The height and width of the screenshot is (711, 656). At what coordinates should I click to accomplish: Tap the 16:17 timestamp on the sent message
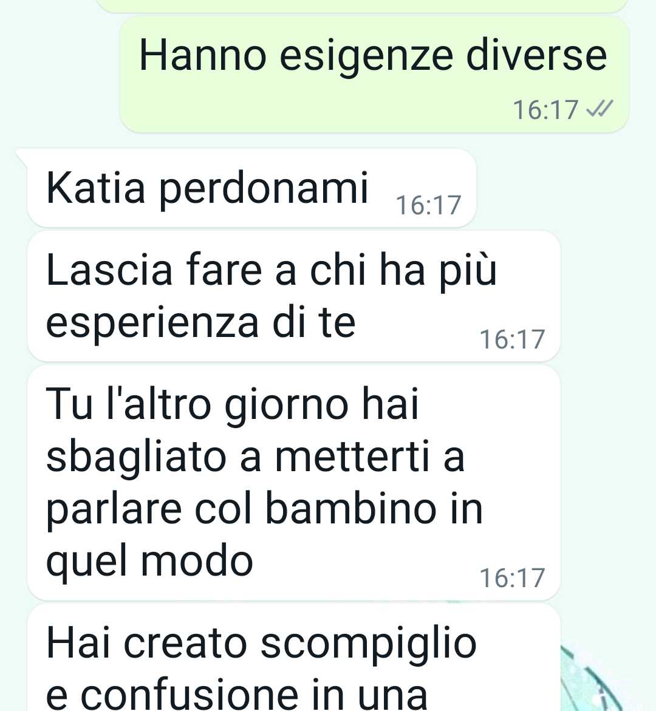[x=545, y=110]
